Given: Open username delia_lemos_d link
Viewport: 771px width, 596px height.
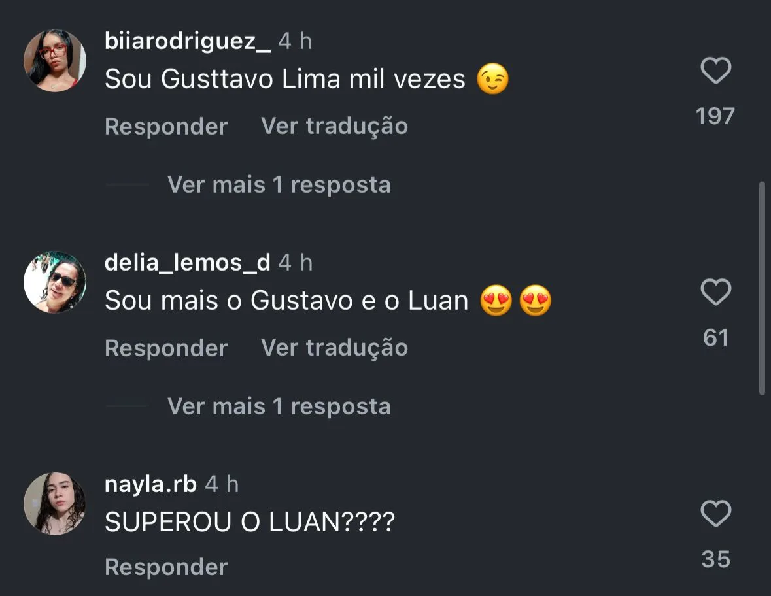Looking at the screenshot, I should click(187, 262).
